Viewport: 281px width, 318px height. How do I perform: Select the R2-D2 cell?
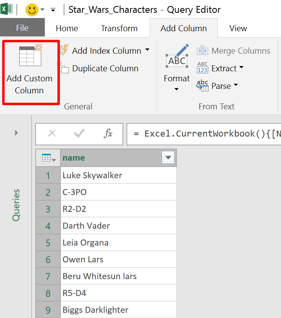118,209
